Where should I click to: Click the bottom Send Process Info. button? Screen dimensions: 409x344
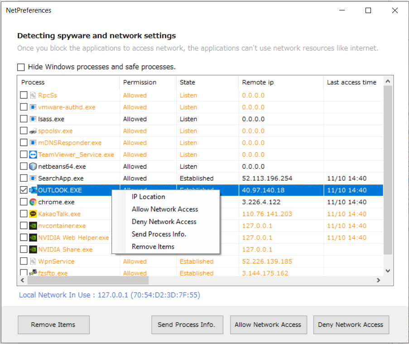(187, 325)
